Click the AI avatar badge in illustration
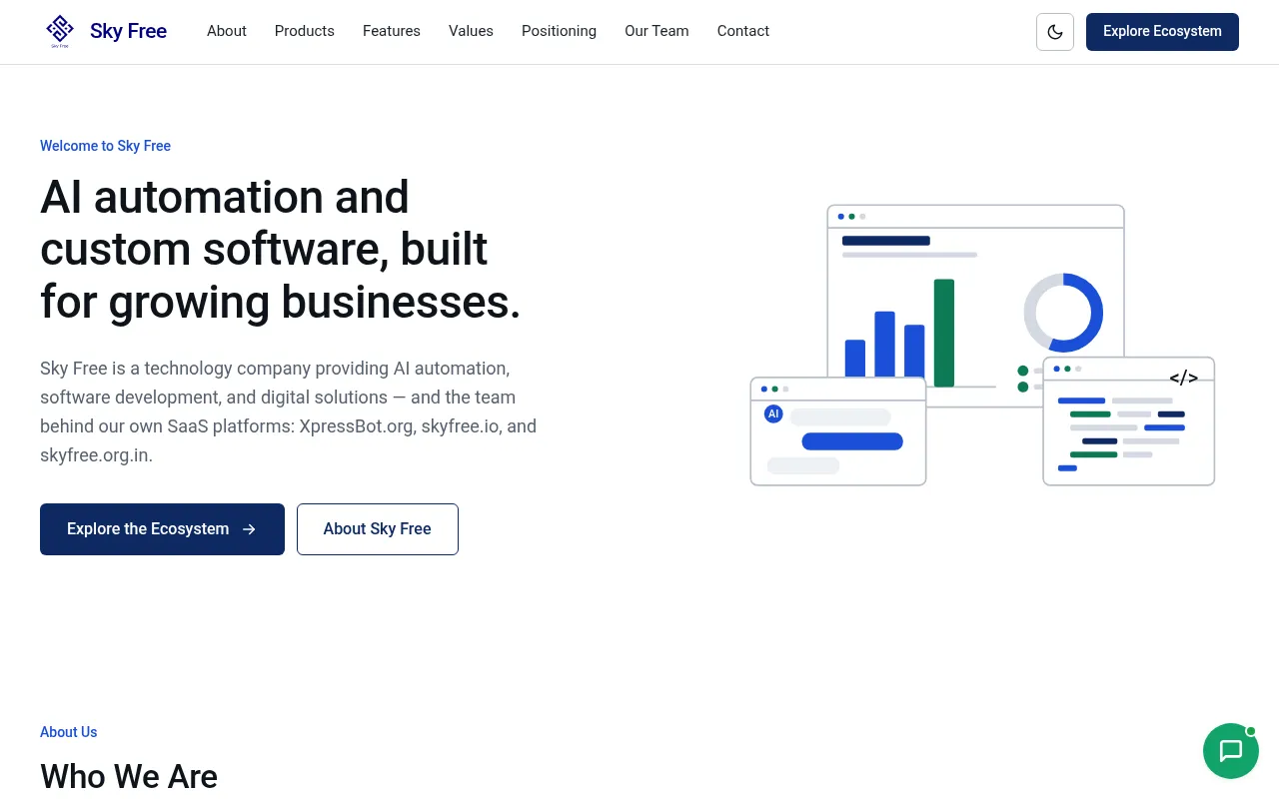The width and height of the screenshot is (1279, 799). (773, 413)
